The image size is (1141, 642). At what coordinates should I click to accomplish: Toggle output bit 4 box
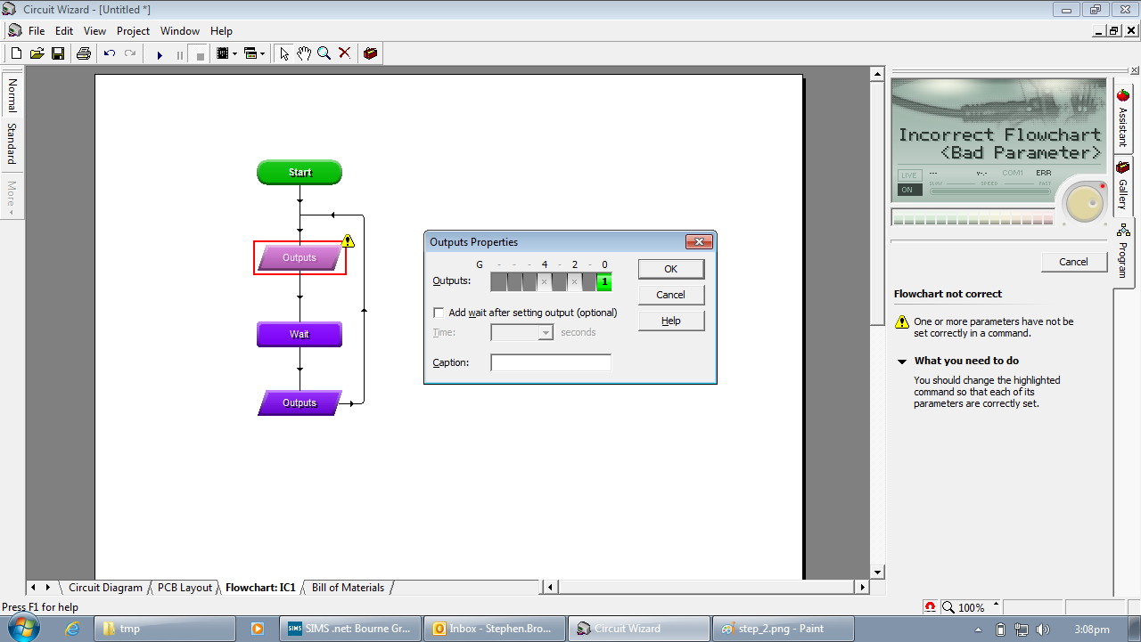(x=544, y=282)
